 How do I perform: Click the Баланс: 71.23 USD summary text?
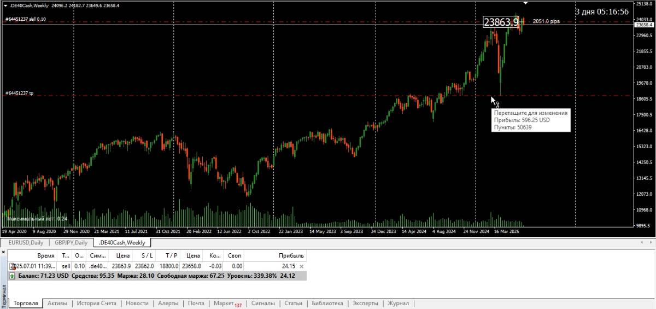pyautogui.click(x=43, y=276)
